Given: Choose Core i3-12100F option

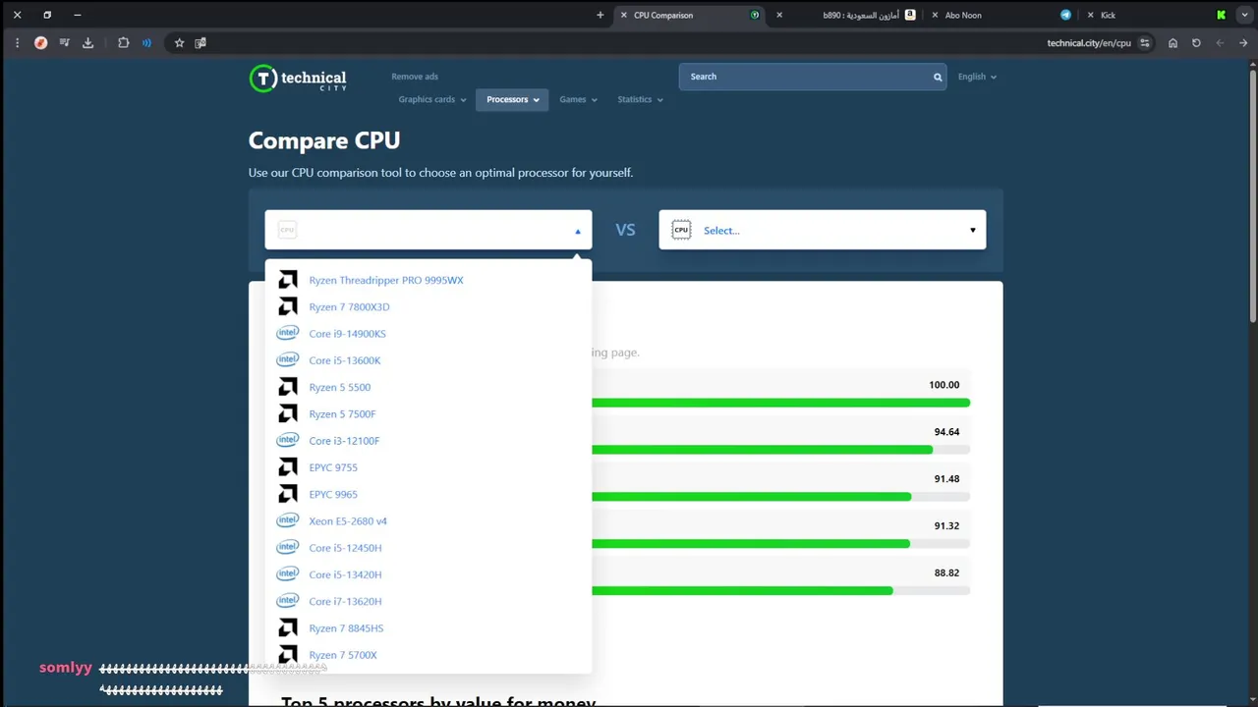Looking at the screenshot, I should coord(429,441).
